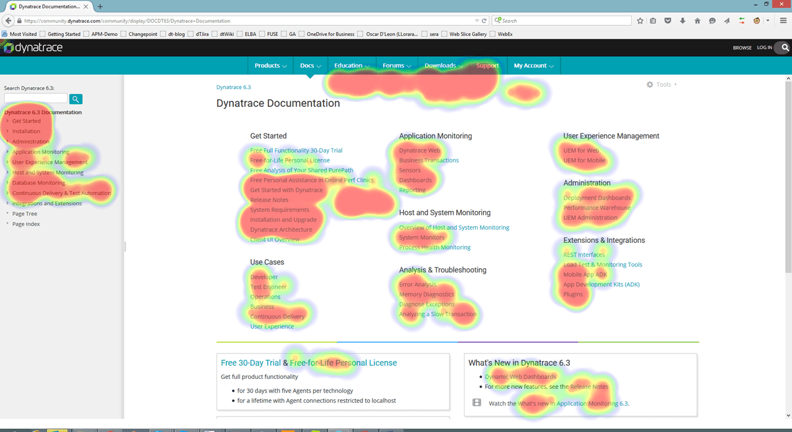Screen dimensions: 792x432
Task: Click the padlock site identity icon
Action: [x=20, y=21]
